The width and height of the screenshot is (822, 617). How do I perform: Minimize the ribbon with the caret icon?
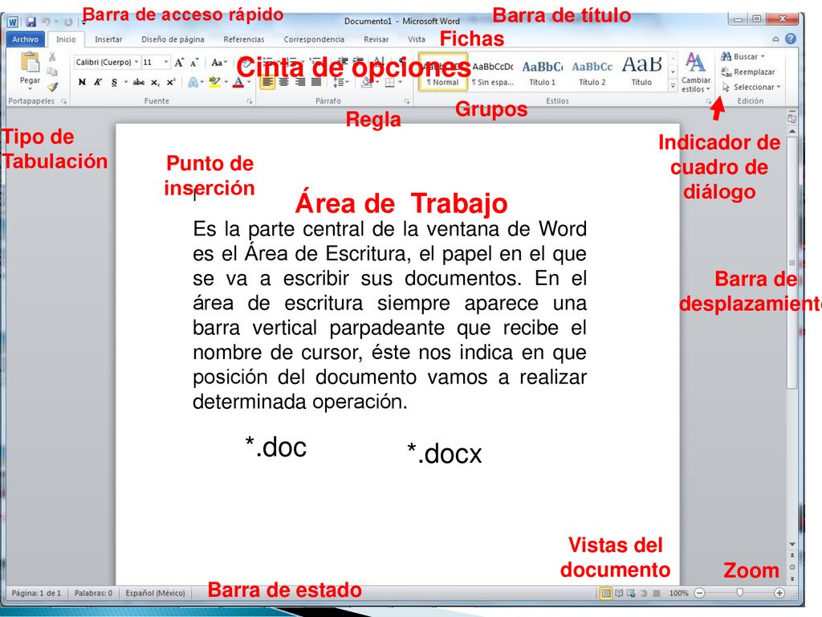click(x=775, y=39)
